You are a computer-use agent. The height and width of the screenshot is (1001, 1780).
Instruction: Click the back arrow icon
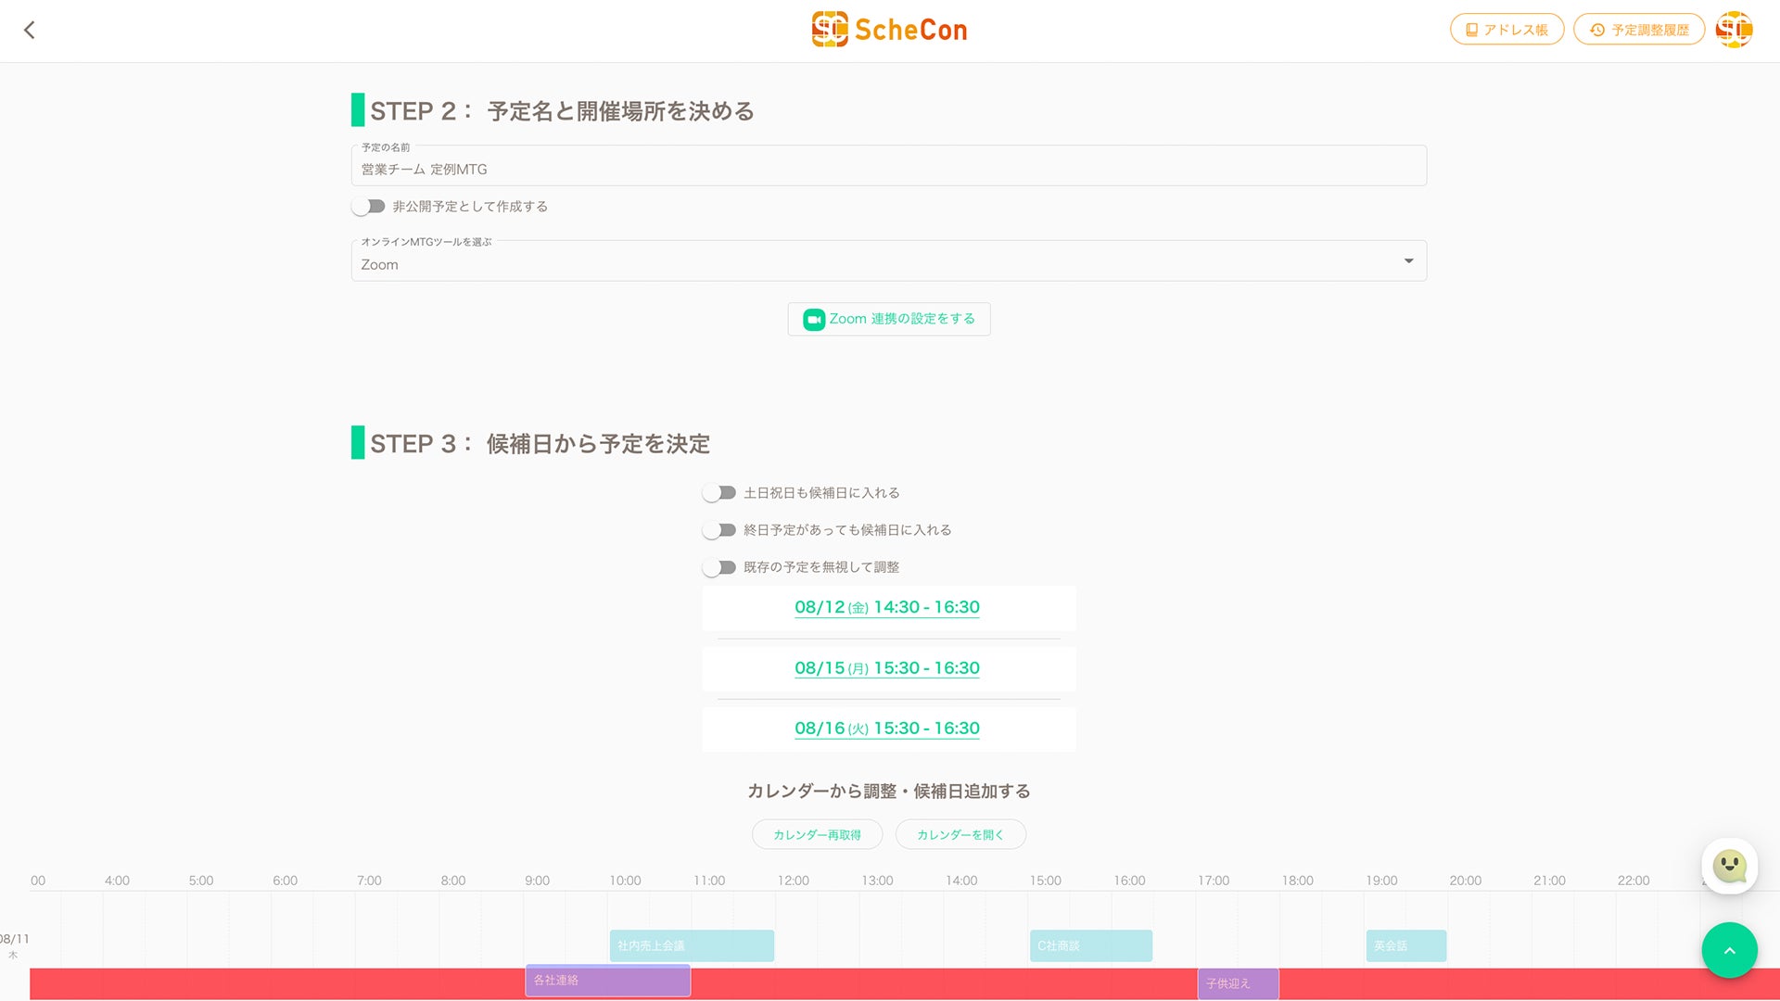pos(30,31)
